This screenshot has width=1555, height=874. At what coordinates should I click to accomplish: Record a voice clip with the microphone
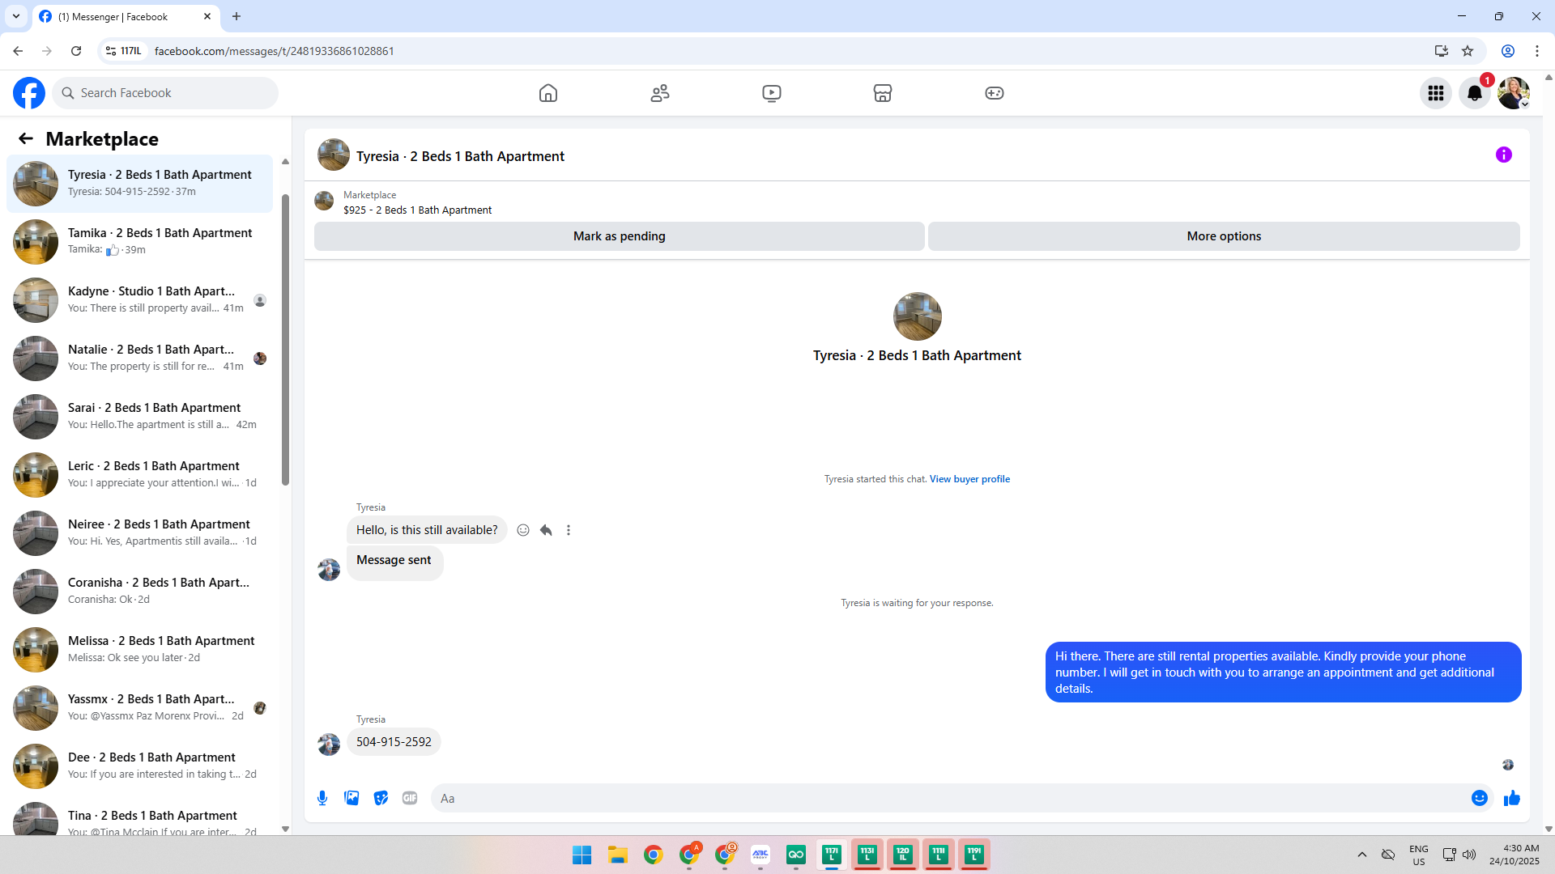(322, 798)
